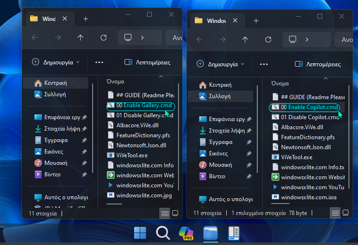
Task: Select Συλλογή in left window sidebar
Action: click(x=56, y=94)
